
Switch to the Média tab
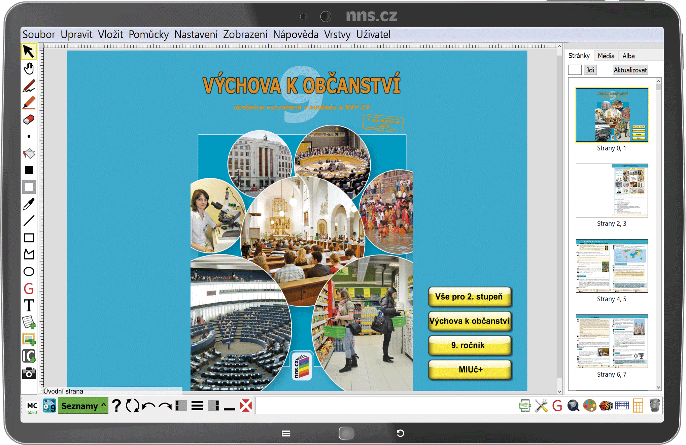(x=606, y=56)
